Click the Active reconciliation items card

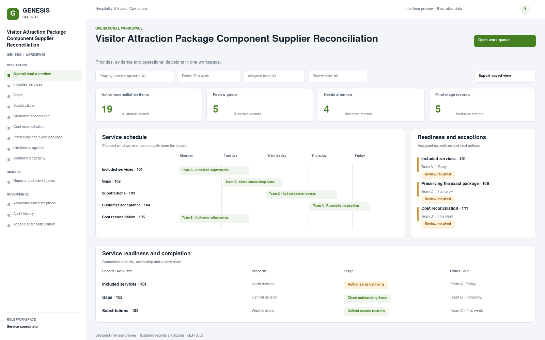pos(149,105)
